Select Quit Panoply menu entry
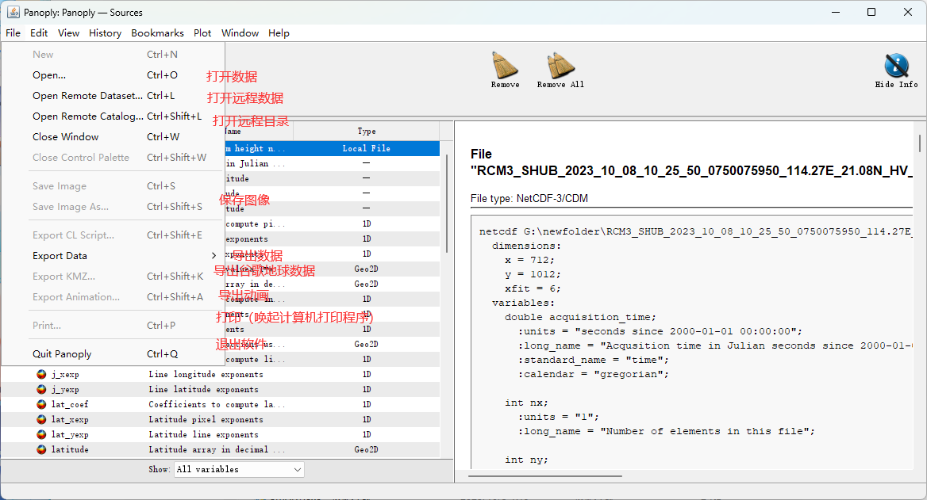927x500 pixels. coord(113,354)
